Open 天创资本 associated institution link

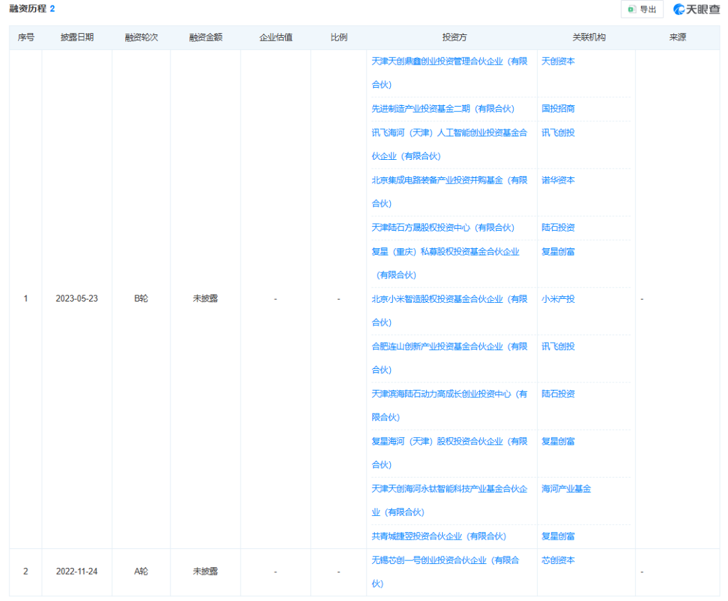click(558, 61)
